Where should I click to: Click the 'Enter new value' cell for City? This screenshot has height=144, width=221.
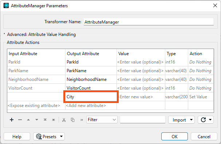(141, 97)
